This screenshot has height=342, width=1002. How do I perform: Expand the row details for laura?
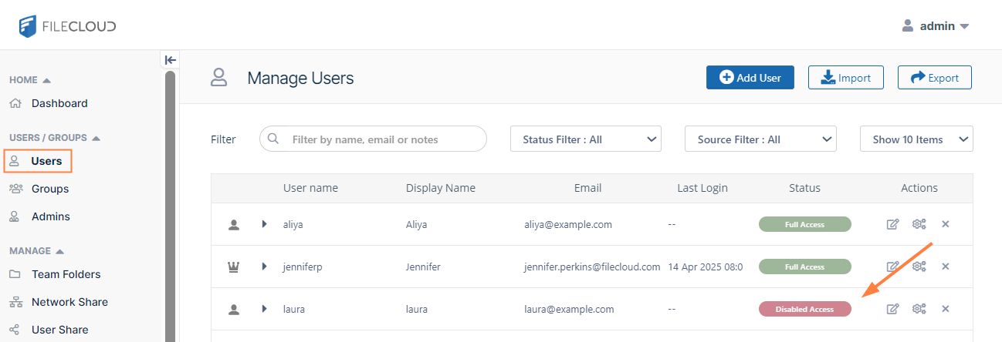264,309
